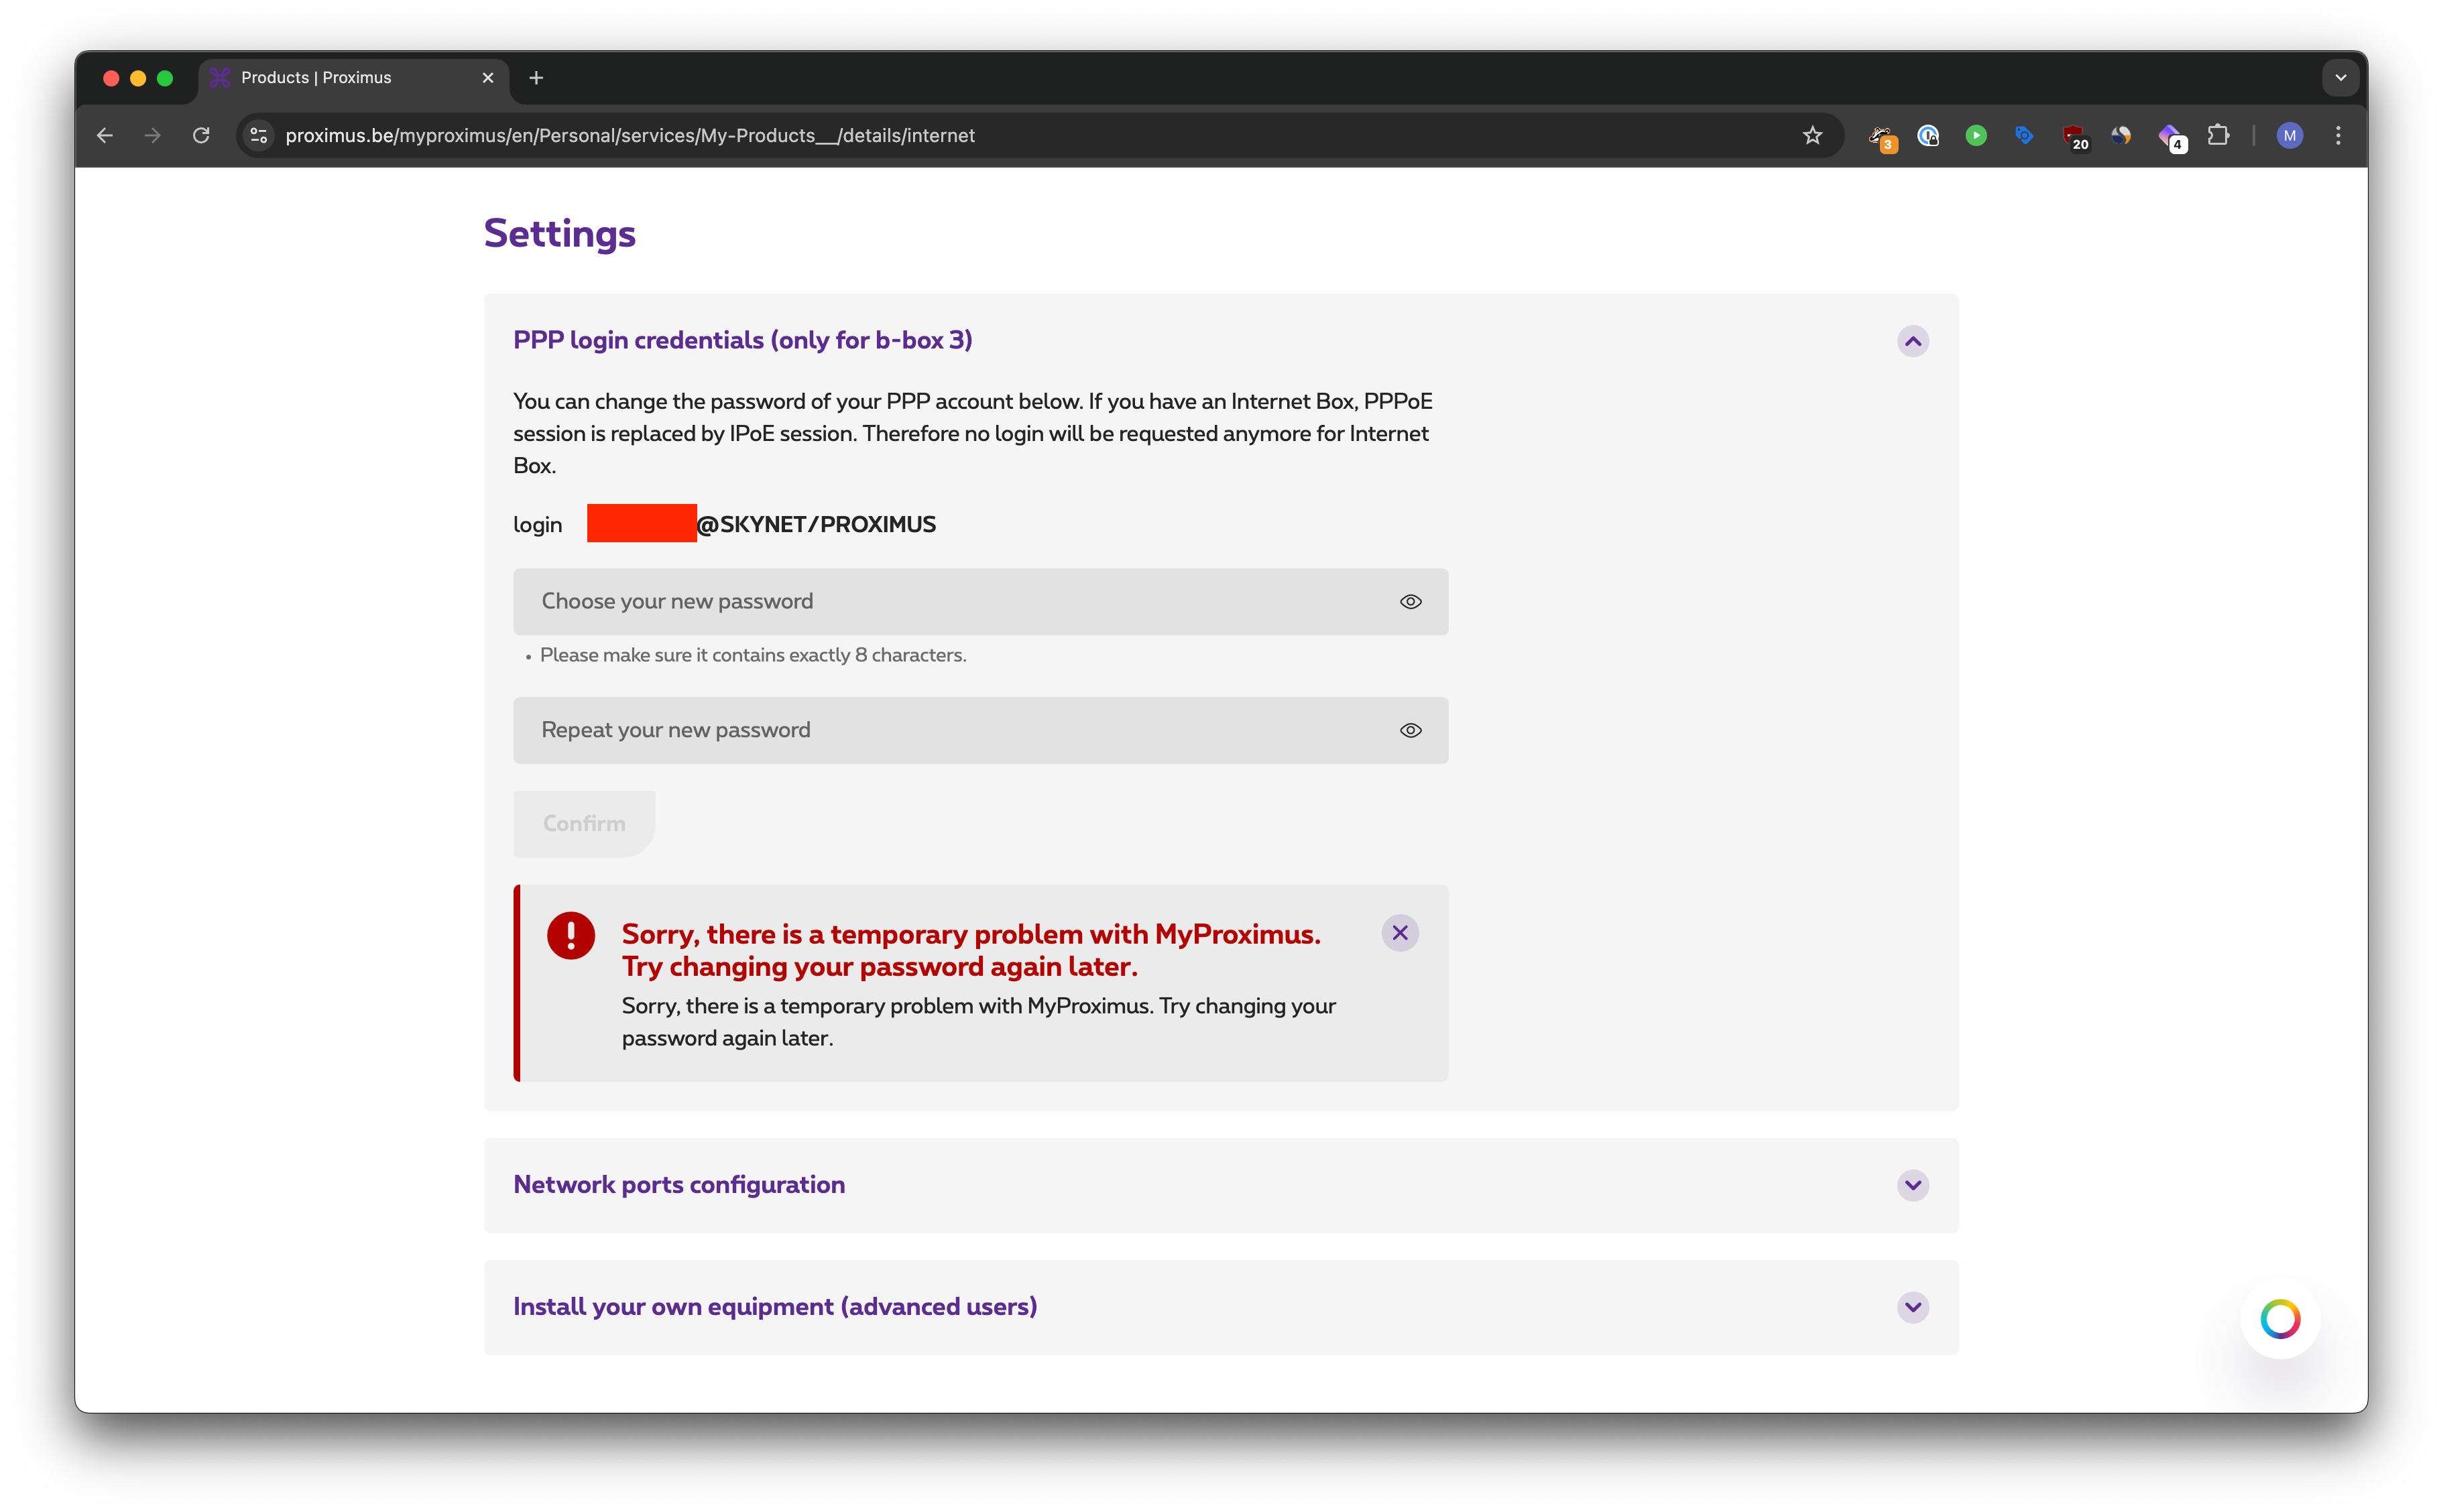Open the Chrome profile avatar M

pos(2289,136)
